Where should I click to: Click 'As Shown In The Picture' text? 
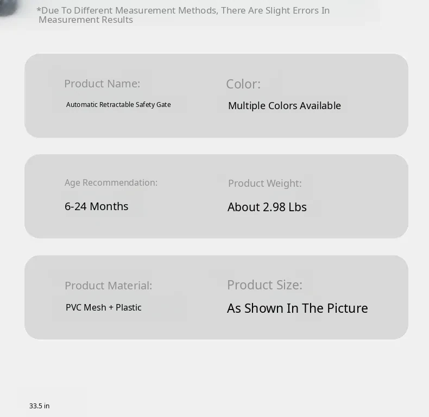click(297, 308)
